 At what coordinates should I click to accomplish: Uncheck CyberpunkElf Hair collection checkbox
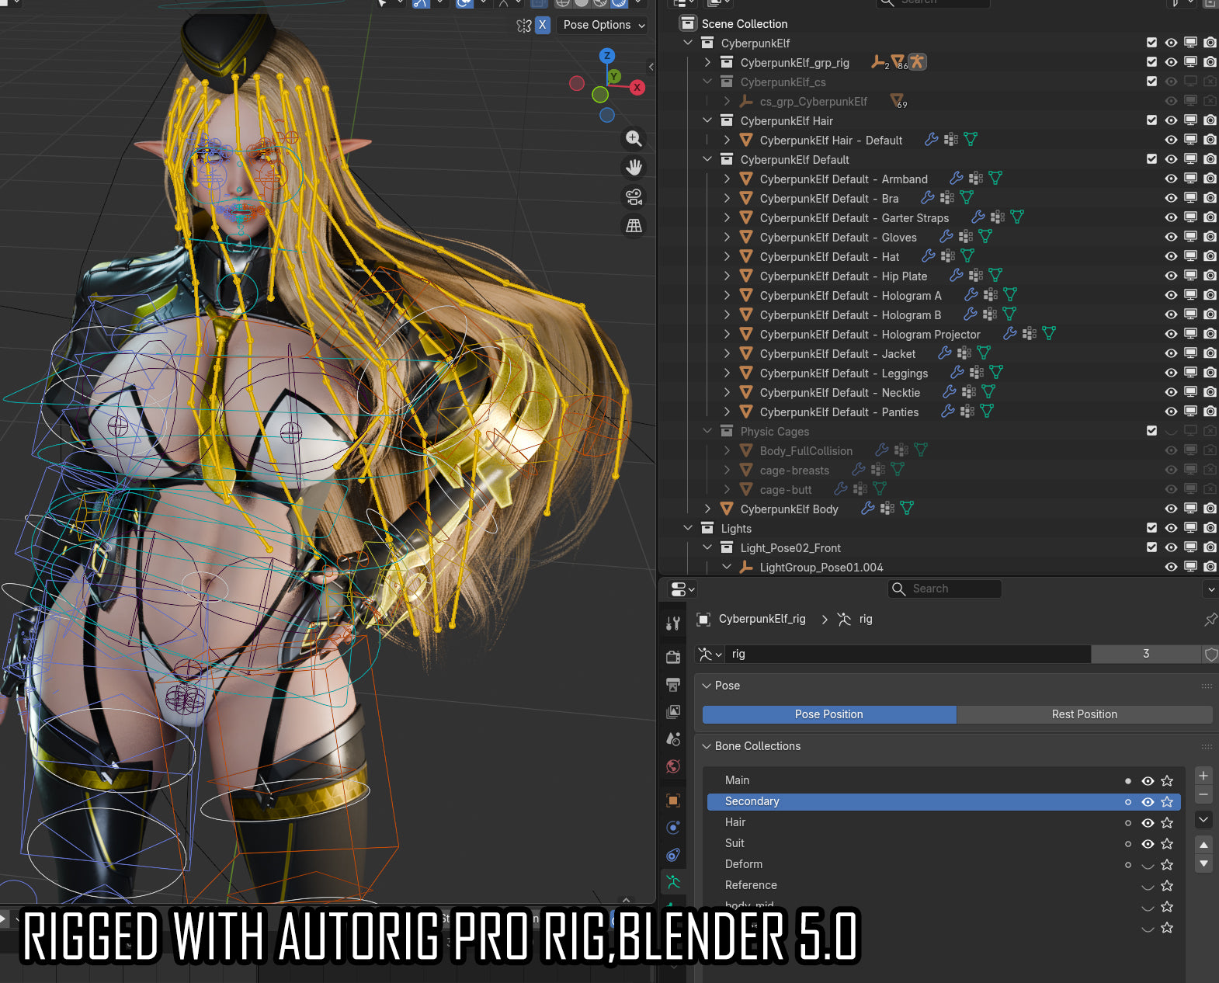pos(1151,120)
